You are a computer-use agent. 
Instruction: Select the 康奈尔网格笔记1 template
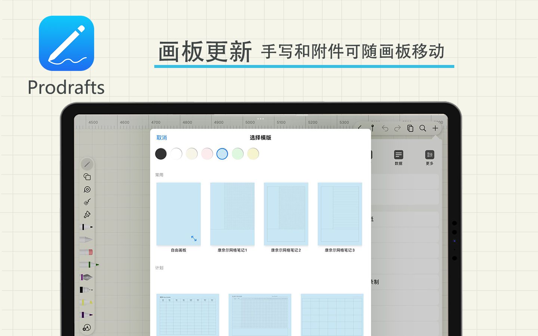(232, 214)
